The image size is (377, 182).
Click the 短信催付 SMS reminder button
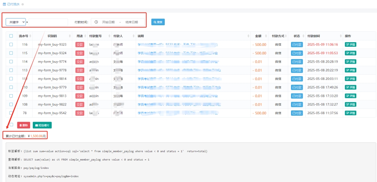(42, 125)
